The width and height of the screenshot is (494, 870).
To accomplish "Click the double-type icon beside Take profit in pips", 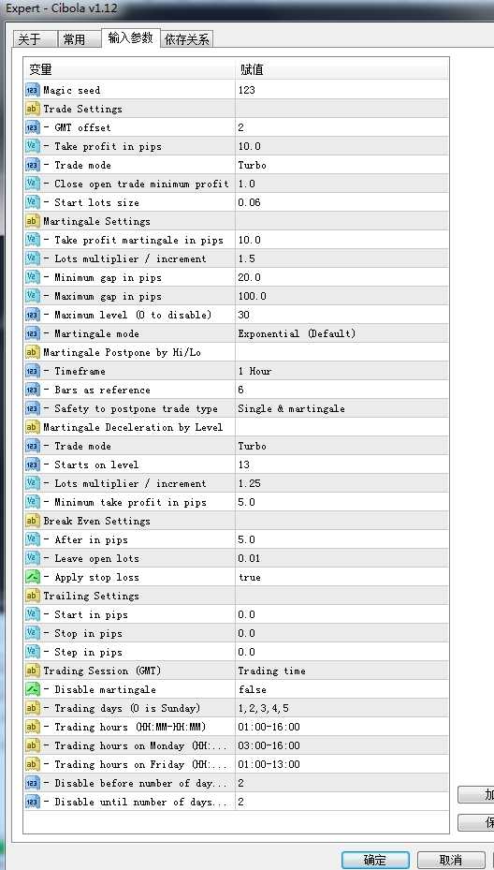I will click(x=33, y=146).
